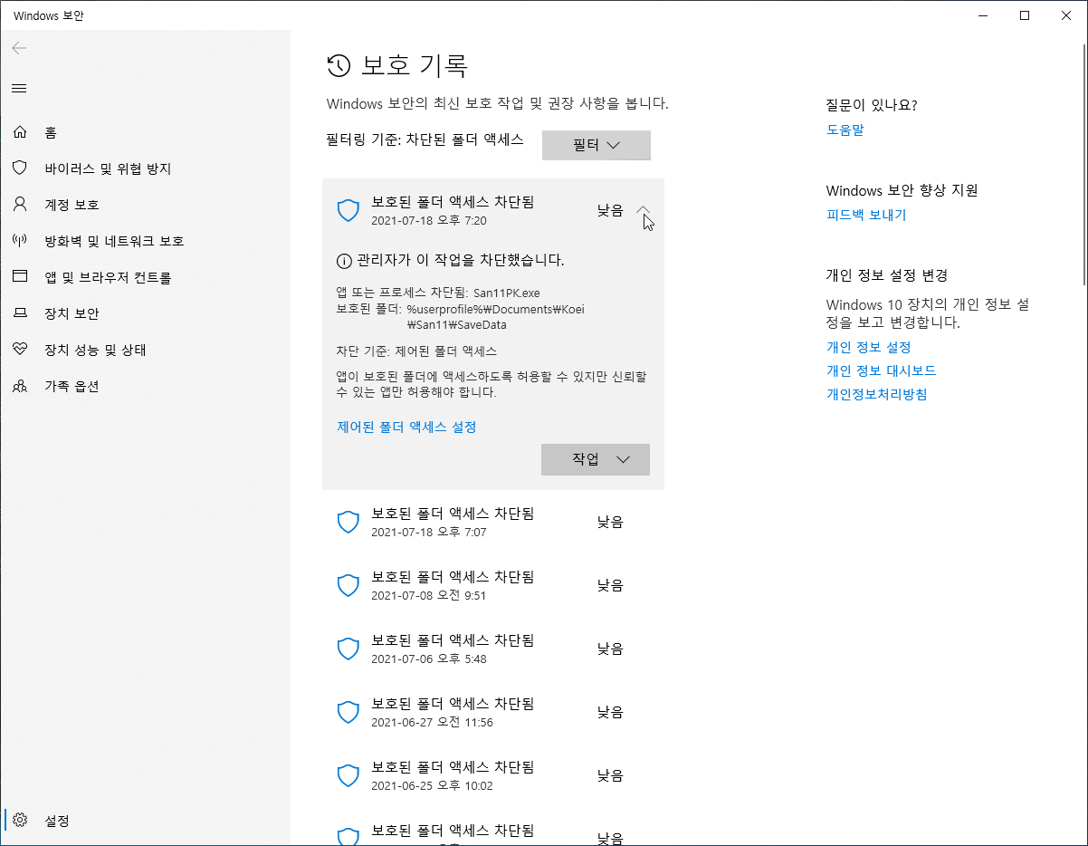Expand the 2021-07-08 오전 9:51 entry

pyautogui.click(x=493, y=585)
